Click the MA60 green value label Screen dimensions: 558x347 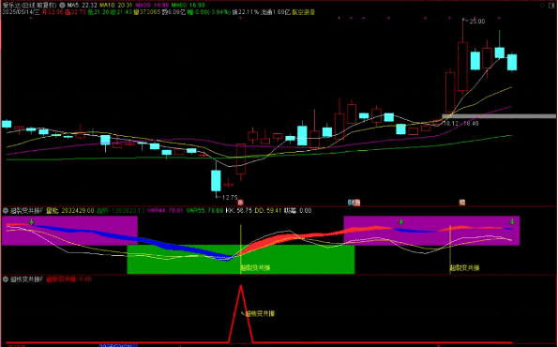(x=188, y=6)
